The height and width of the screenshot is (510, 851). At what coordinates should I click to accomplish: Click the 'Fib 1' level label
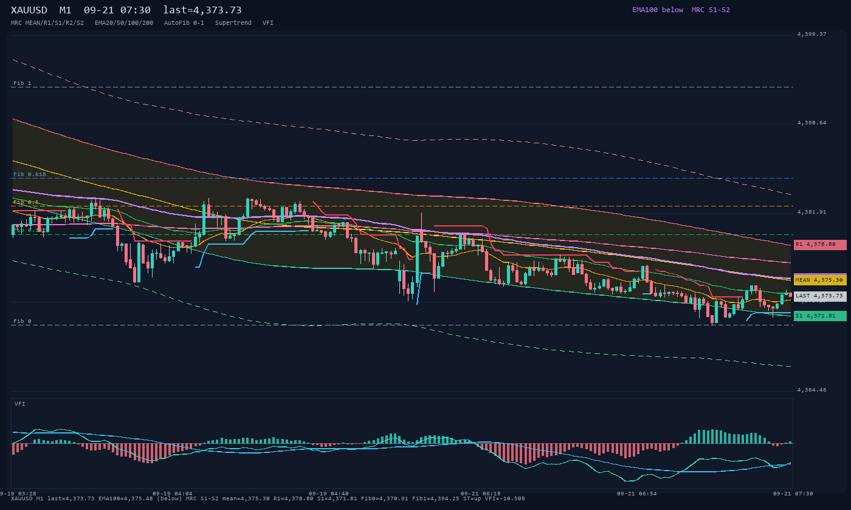[x=22, y=83]
